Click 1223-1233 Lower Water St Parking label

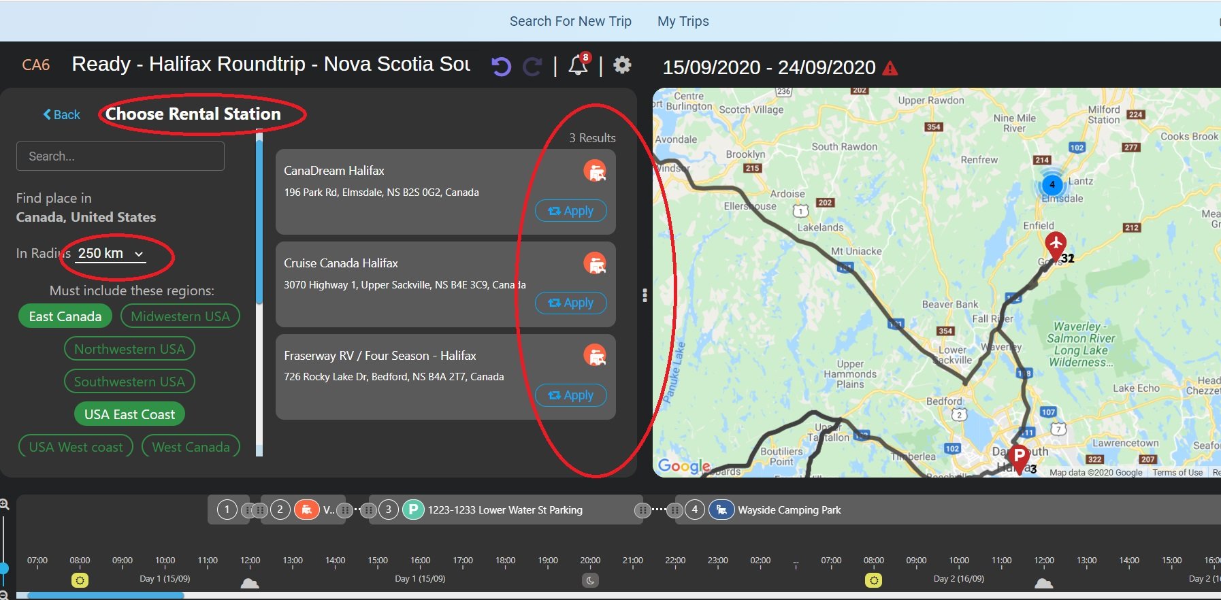pos(505,510)
